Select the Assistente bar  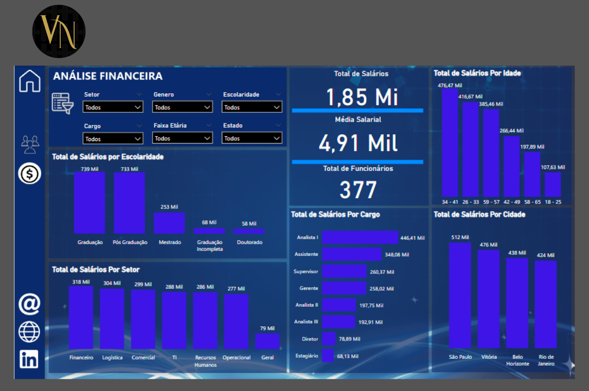pos(352,254)
